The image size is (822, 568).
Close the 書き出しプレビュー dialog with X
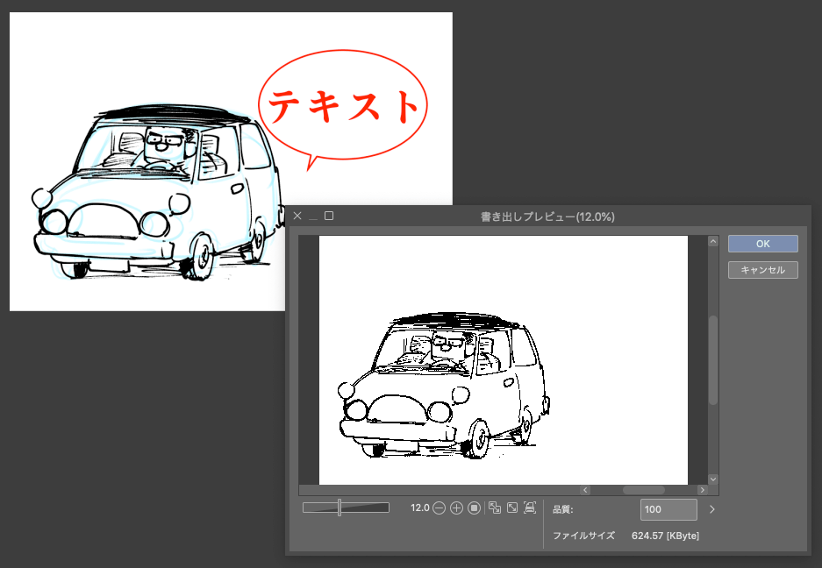pos(297,216)
